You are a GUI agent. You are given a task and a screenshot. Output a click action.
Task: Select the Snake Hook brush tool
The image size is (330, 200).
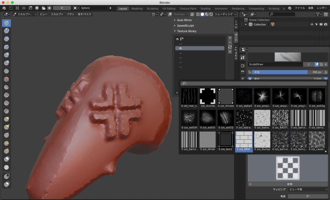coord(7,127)
